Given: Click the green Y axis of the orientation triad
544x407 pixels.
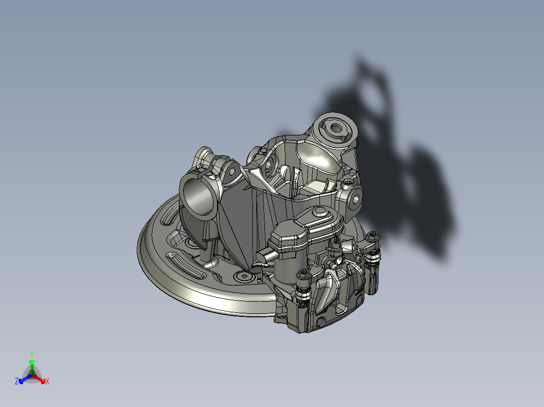Looking at the screenshot, I should [x=32, y=368].
